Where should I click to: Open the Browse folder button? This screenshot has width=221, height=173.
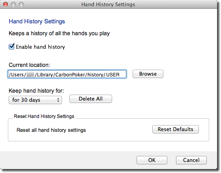tap(148, 74)
